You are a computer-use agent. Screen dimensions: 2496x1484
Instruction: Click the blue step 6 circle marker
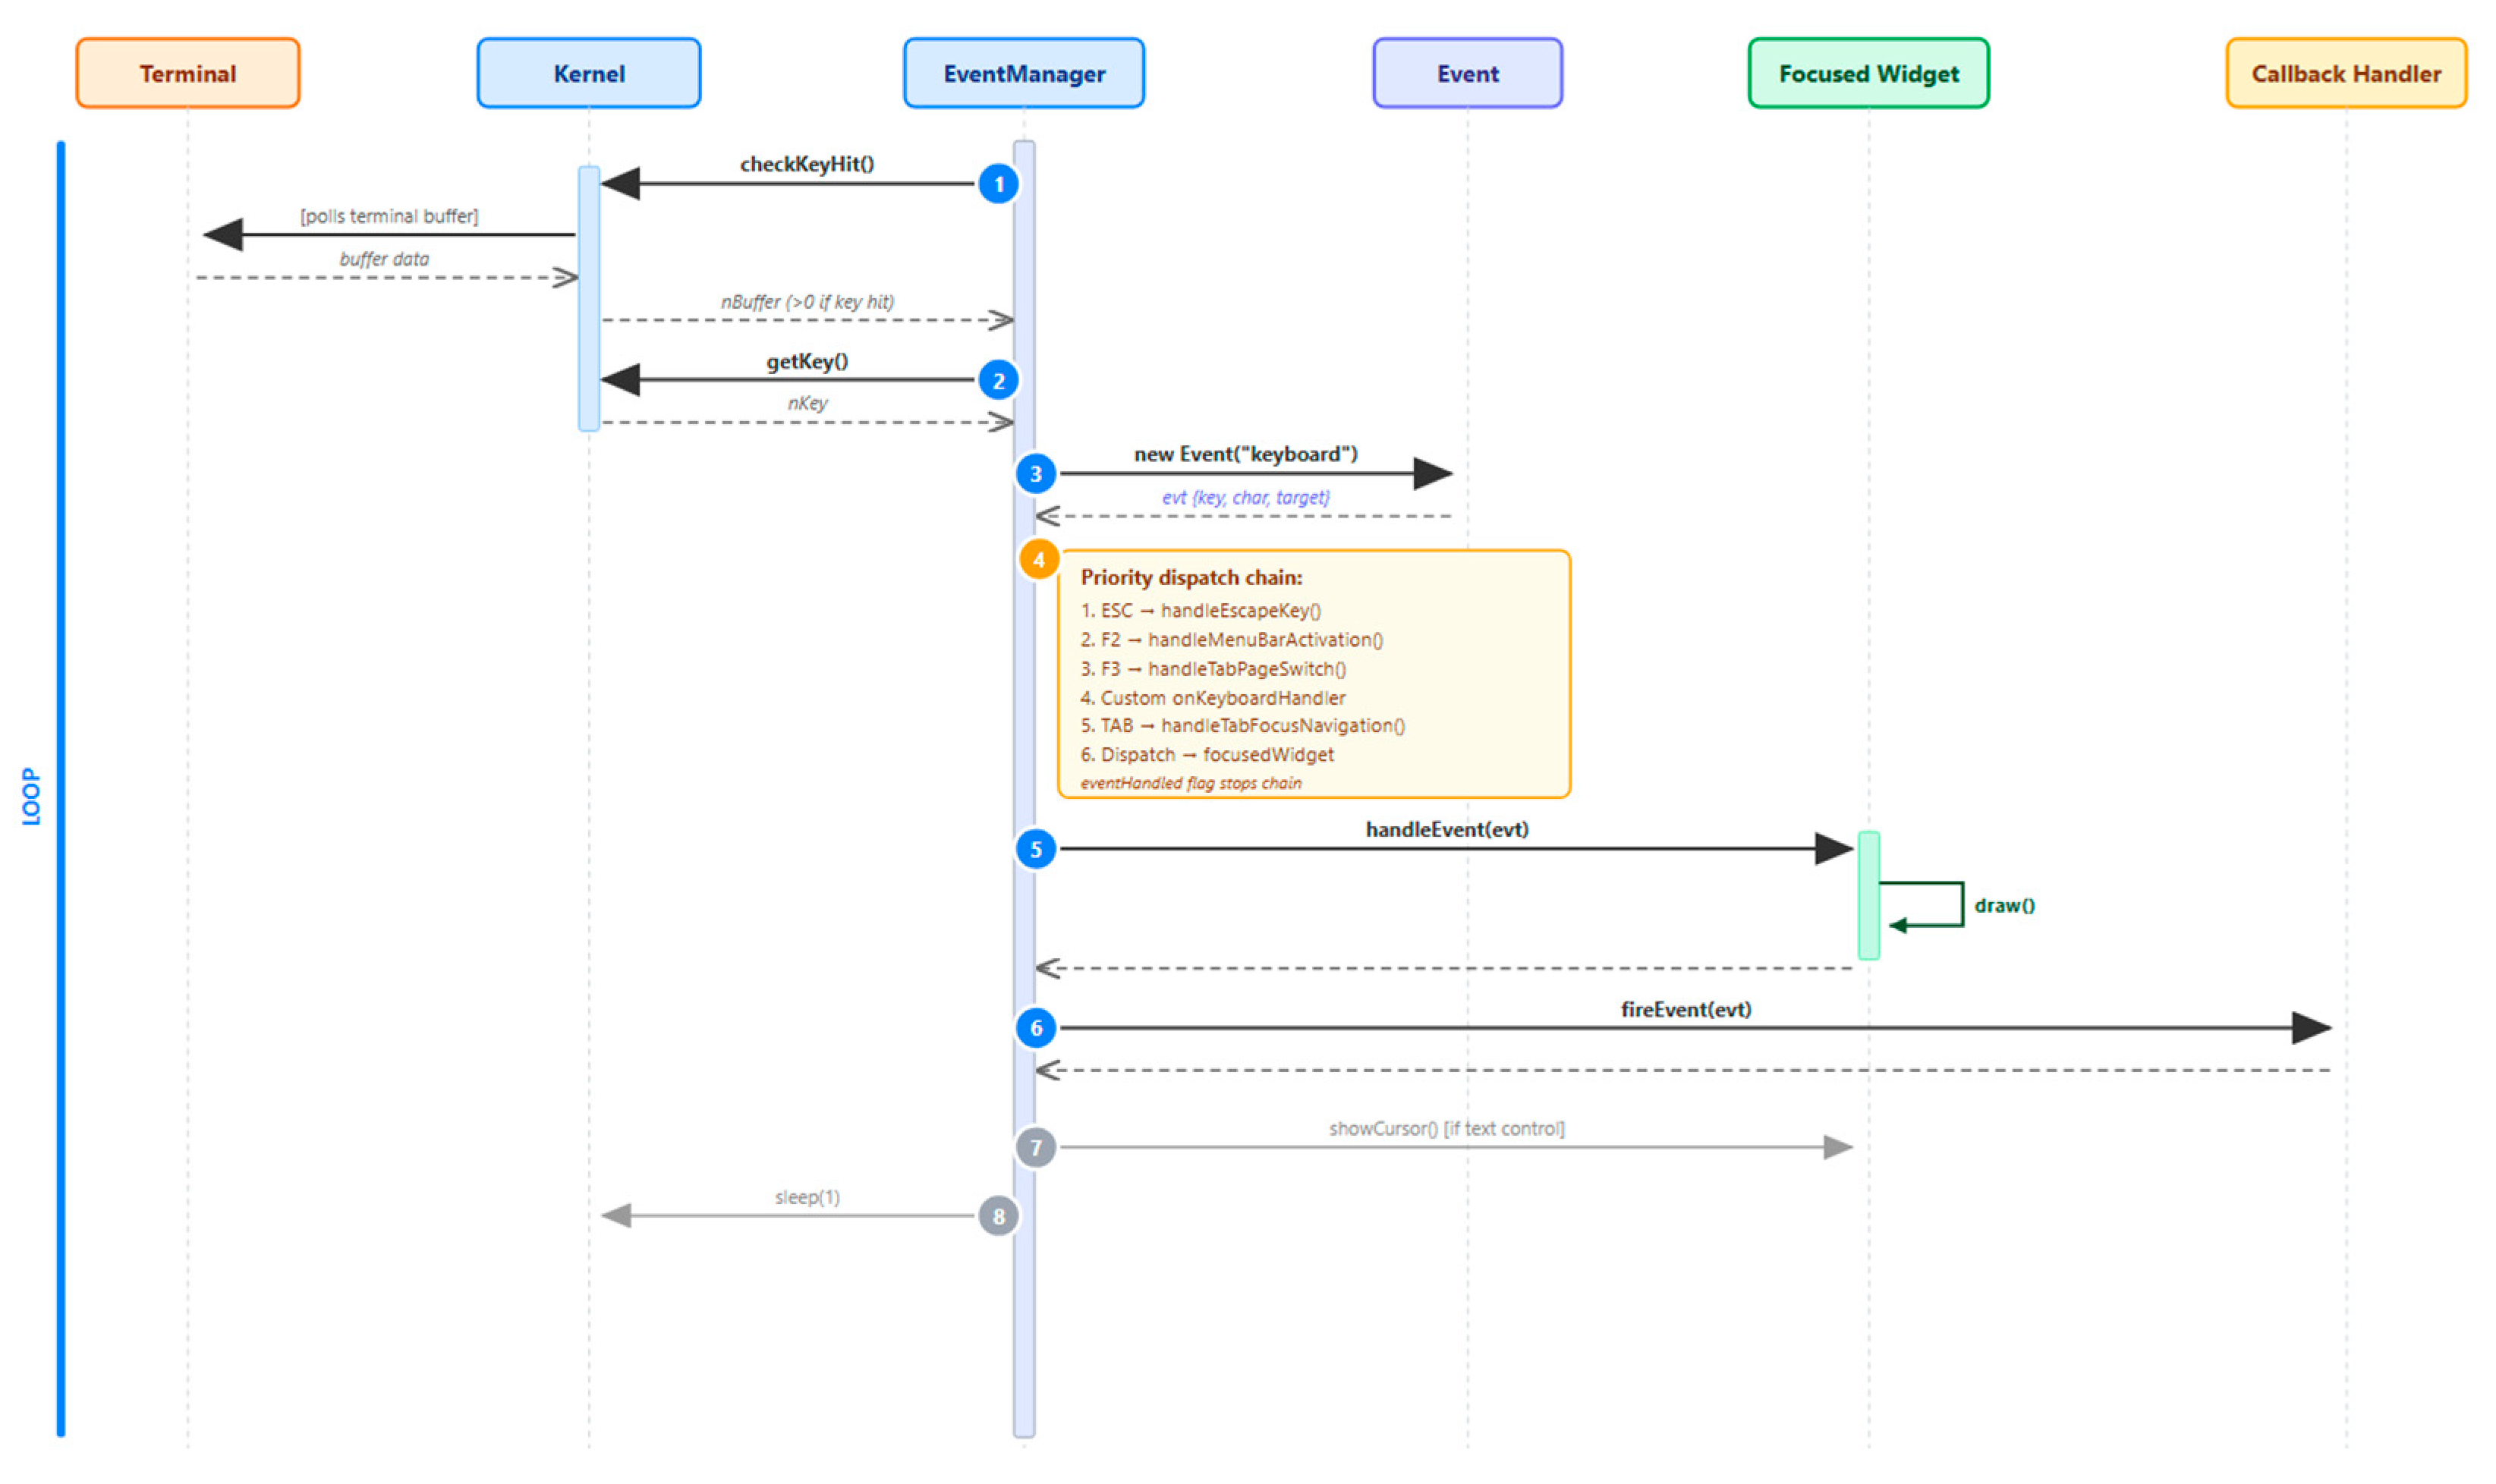click(1035, 1027)
